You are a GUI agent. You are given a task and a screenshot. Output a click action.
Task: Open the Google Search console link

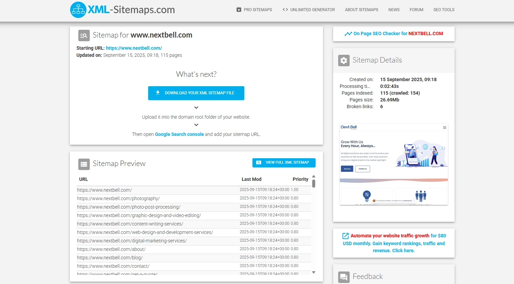coord(179,134)
